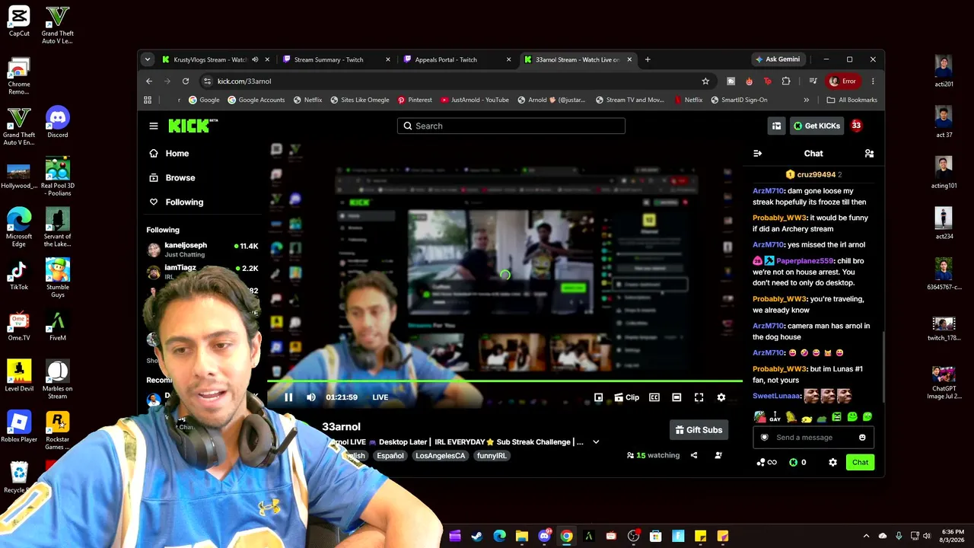Open Ask Gemini in Chrome
Image resolution: width=974 pixels, height=548 pixels.
tap(777, 59)
